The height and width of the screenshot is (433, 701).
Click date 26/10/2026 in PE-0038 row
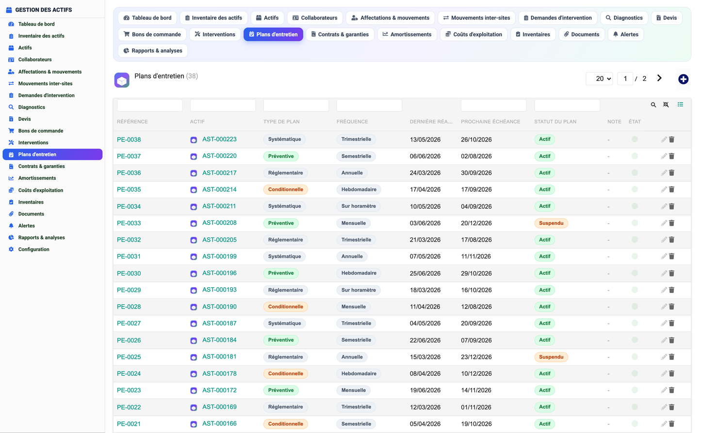pos(476,139)
